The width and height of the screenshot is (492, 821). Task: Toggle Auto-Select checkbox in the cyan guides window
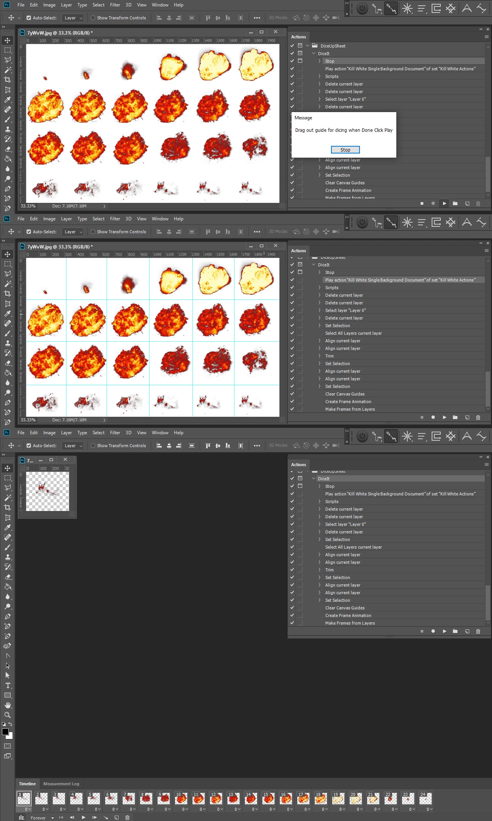(x=29, y=232)
